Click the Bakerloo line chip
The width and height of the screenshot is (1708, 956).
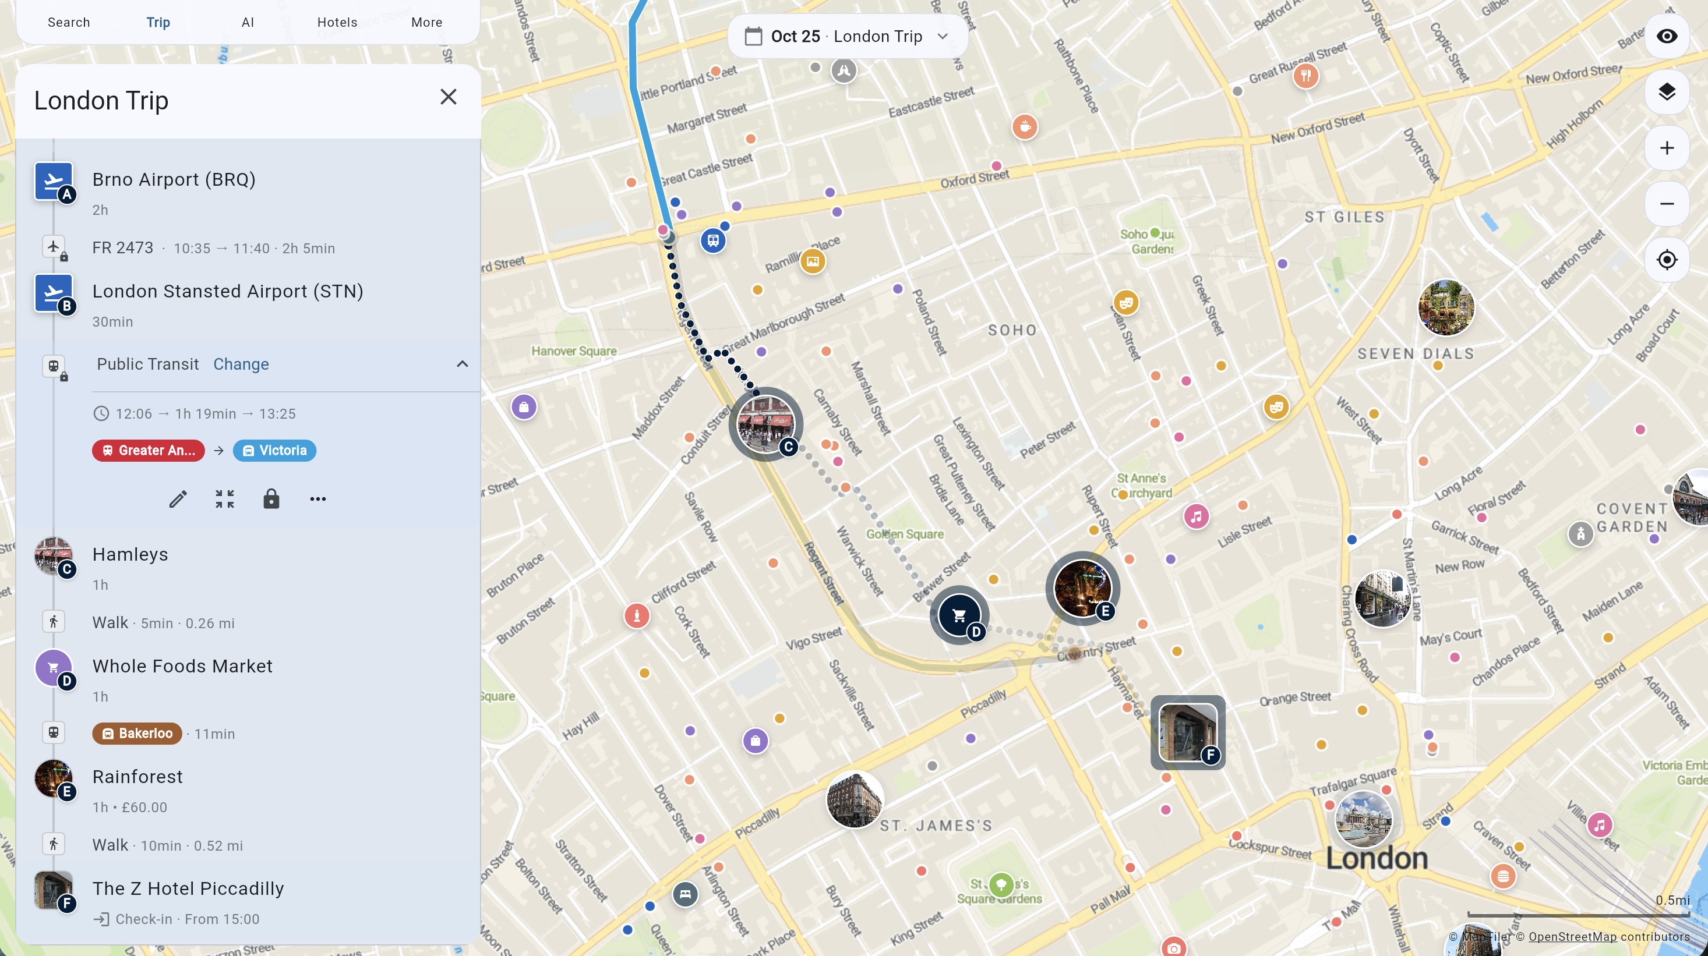tap(137, 734)
